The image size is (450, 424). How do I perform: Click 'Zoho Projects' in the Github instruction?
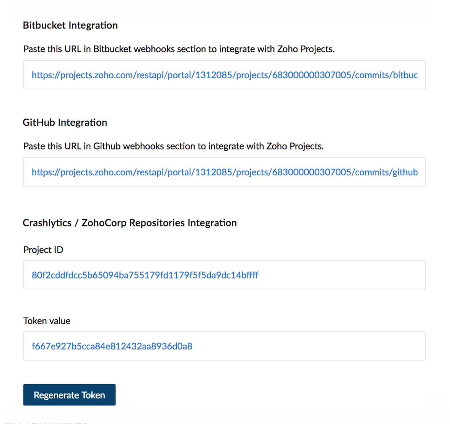[x=294, y=146]
